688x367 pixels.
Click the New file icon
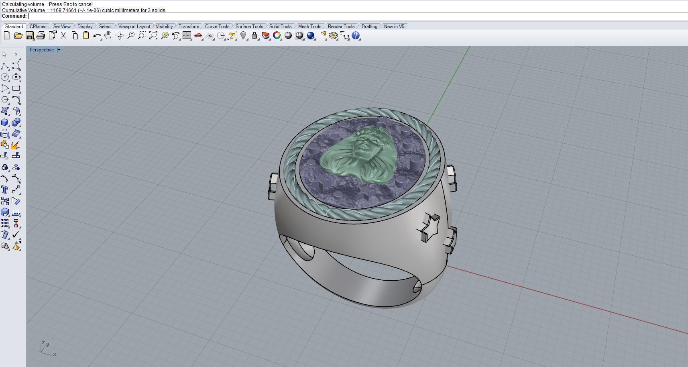[7, 36]
